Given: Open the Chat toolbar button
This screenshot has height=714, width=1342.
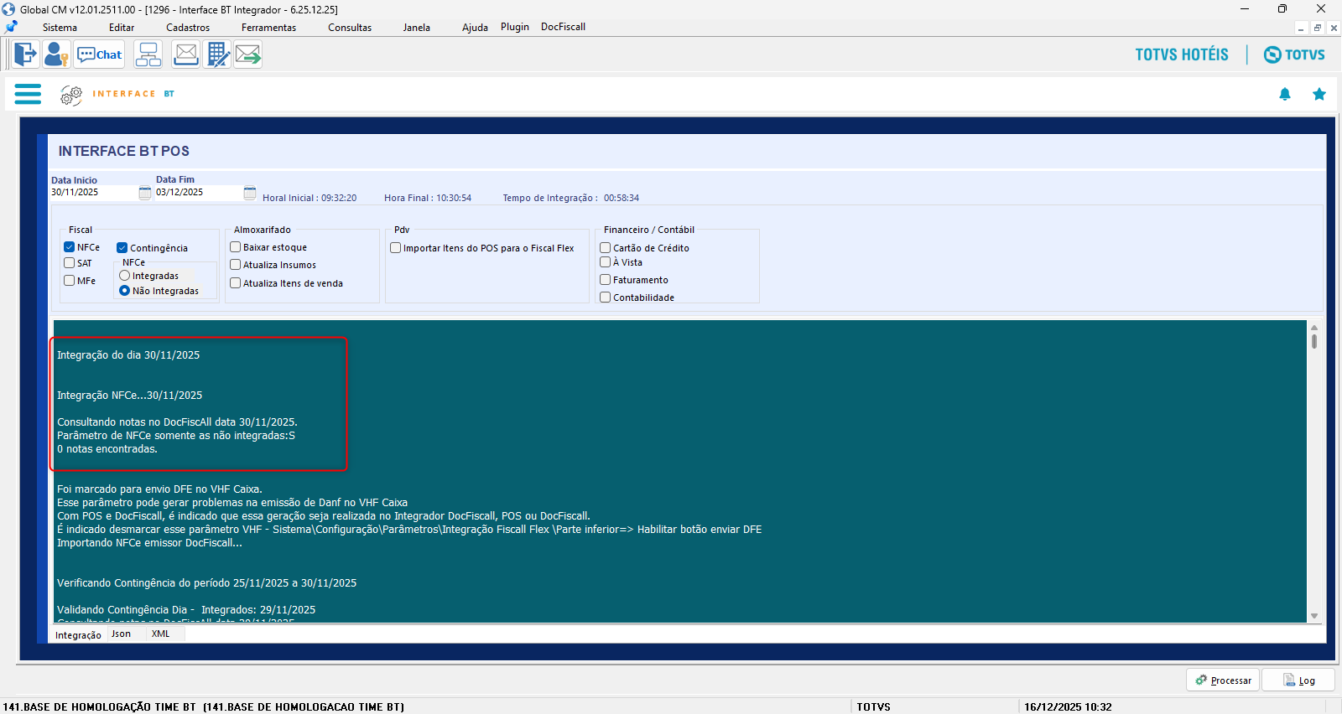Looking at the screenshot, I should pyautogui.click(x=99, y=54).
